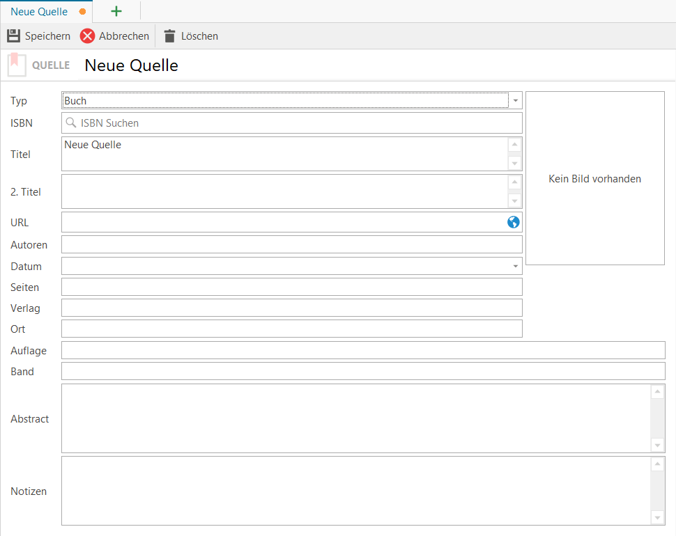Click the Verlag text field
This screenshot has width=676, height=536.
pos(292,308)
